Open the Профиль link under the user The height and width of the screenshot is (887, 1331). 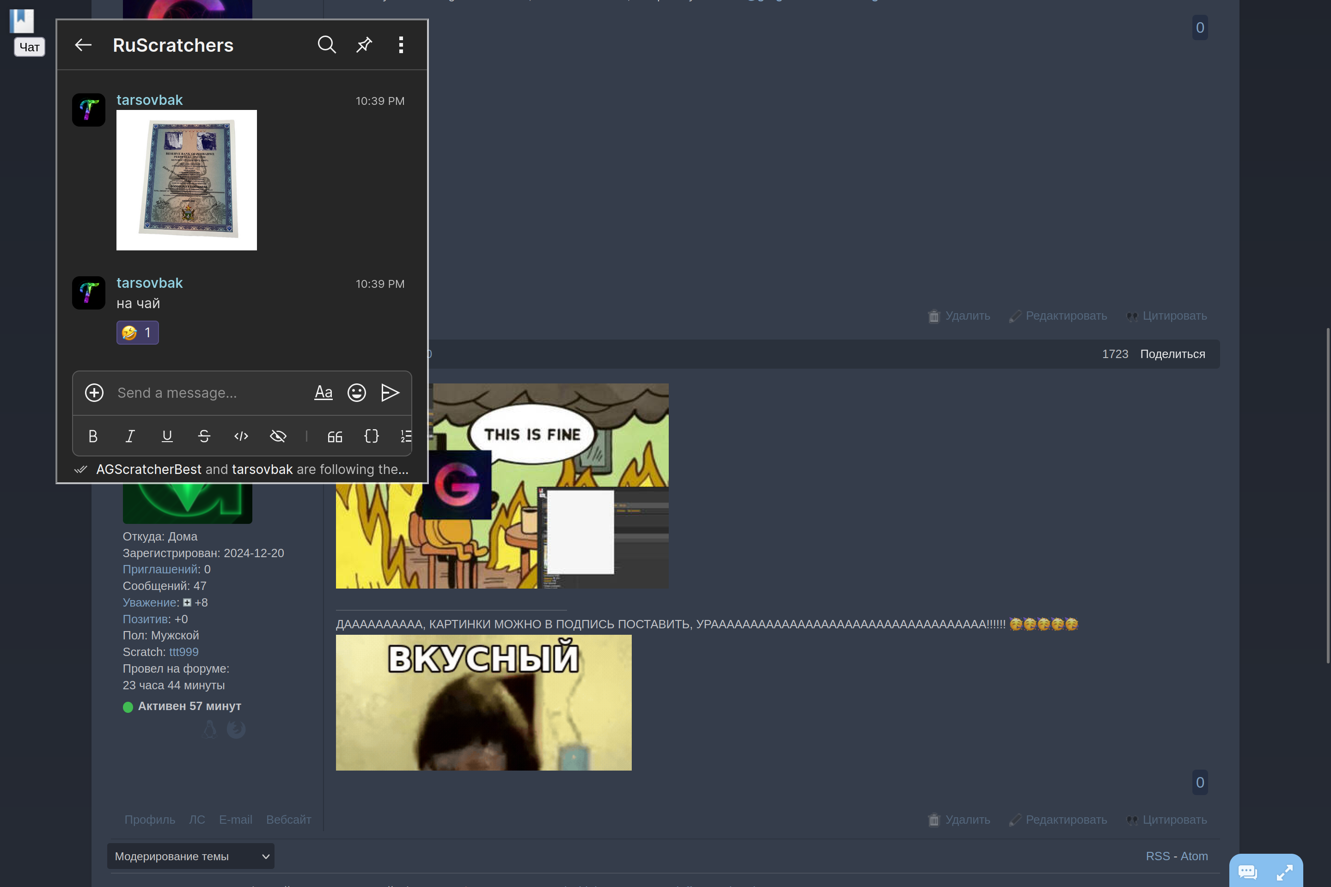pos(149,820)
